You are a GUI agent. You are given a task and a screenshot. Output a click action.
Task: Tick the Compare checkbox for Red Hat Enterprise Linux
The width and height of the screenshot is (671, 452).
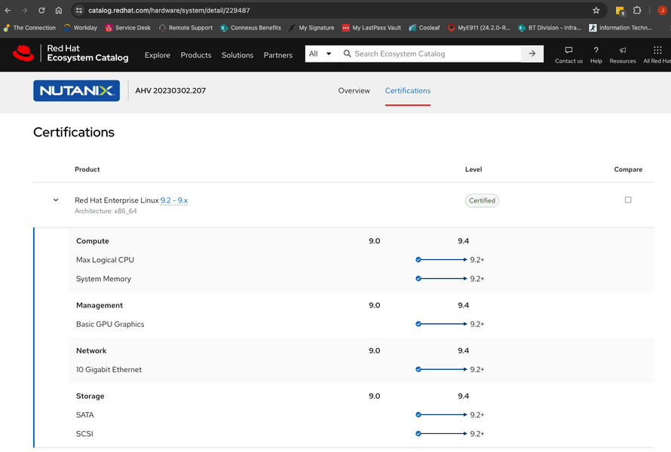[628, 200]
